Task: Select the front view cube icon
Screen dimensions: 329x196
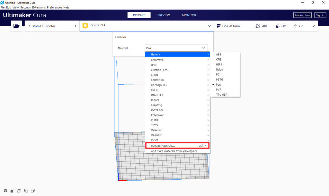Action: coord(13,191)
